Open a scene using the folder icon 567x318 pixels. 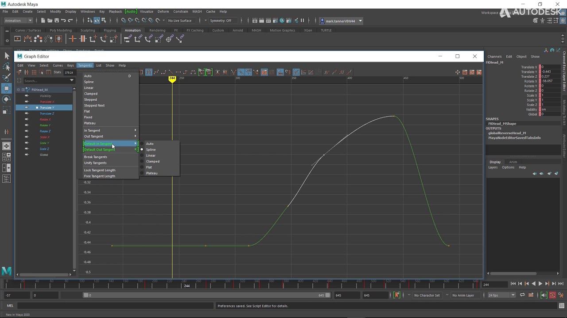50,21
